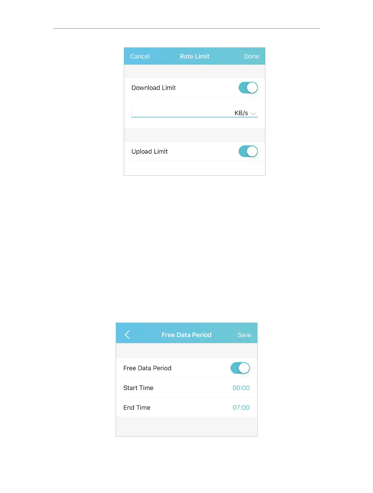This screenshot has width=373, height=493.
Task: Save the Free Data Period settings
Action: coord(244,335)
